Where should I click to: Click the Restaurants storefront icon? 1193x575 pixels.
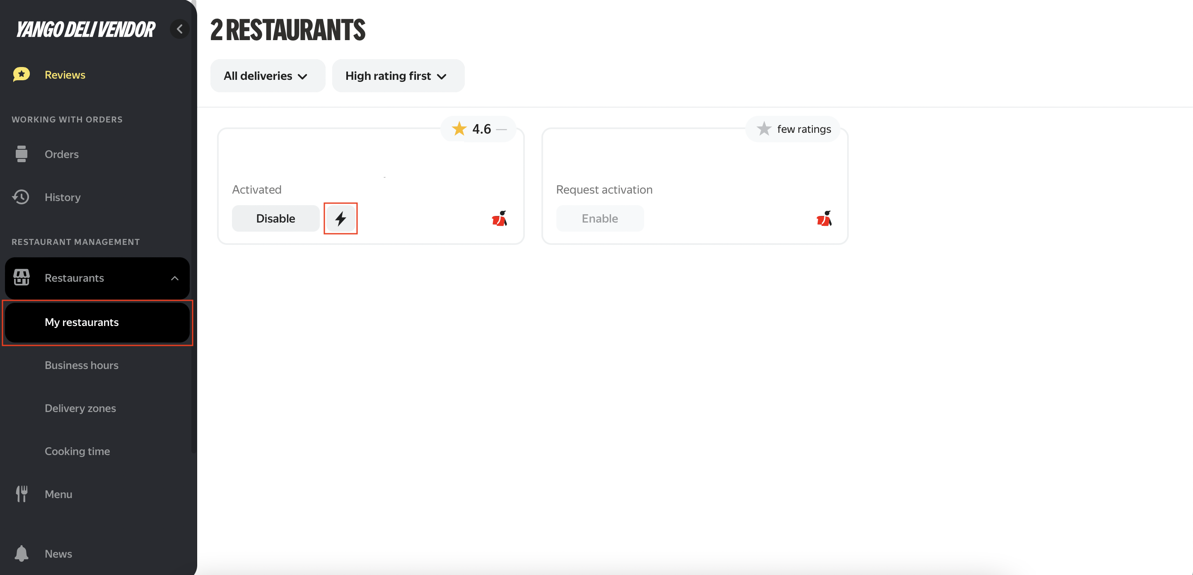pyautogui.click(x=21, y=278)
